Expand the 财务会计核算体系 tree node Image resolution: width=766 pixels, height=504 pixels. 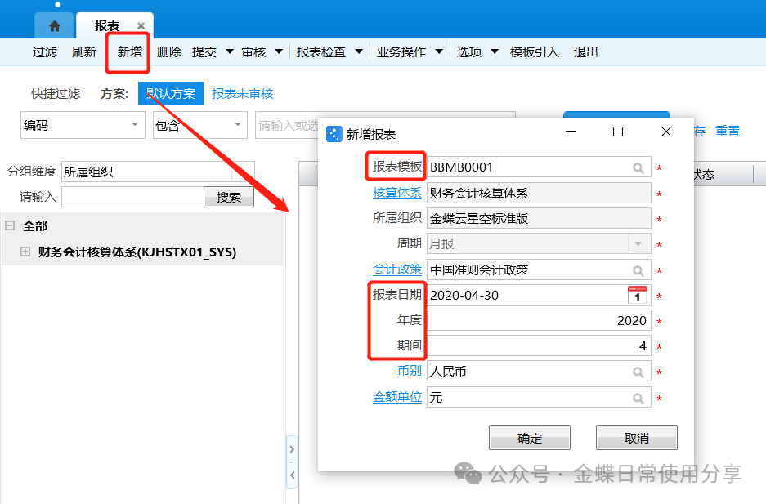[x=25, y=252]
